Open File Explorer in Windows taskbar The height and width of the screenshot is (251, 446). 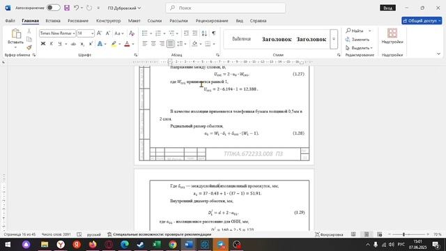point(45,245)
